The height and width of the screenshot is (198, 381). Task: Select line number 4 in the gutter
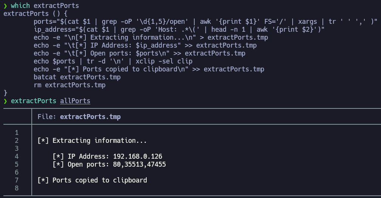17,156
